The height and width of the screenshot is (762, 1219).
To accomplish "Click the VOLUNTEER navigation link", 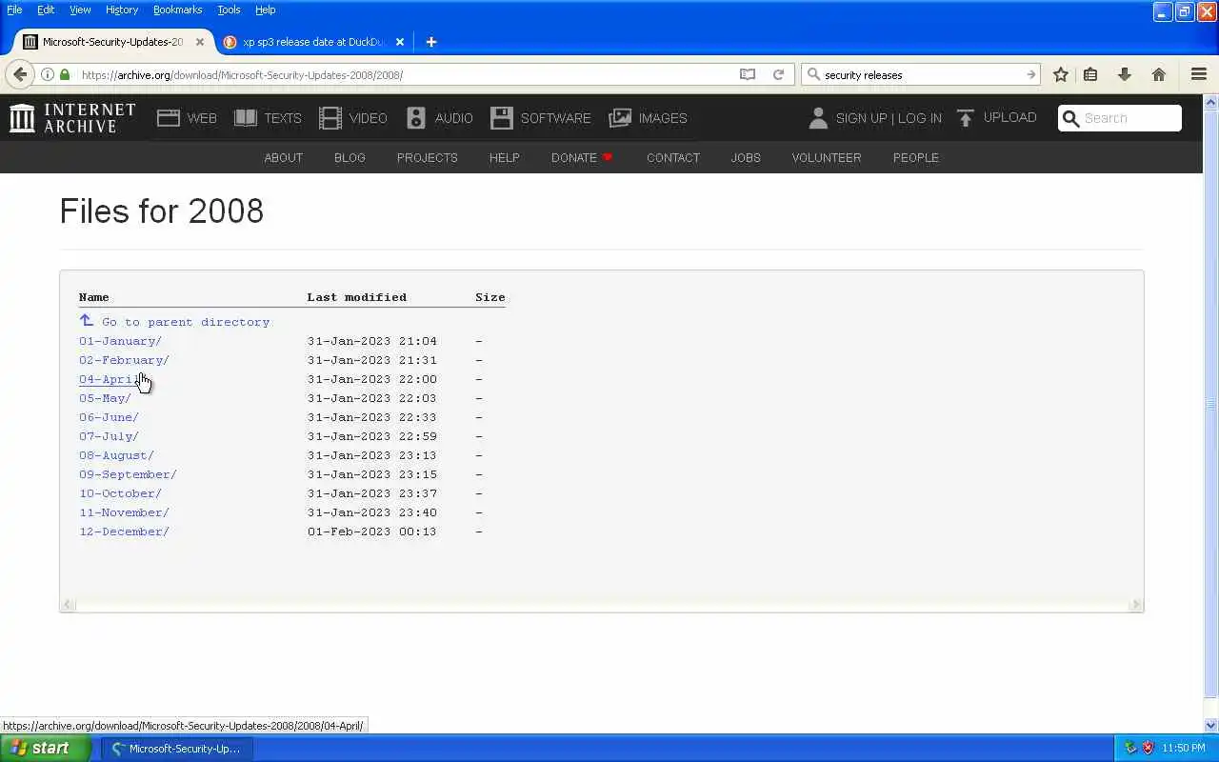I will (827, 158).
